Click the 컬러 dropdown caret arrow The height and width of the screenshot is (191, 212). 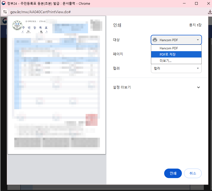point(197,68)
